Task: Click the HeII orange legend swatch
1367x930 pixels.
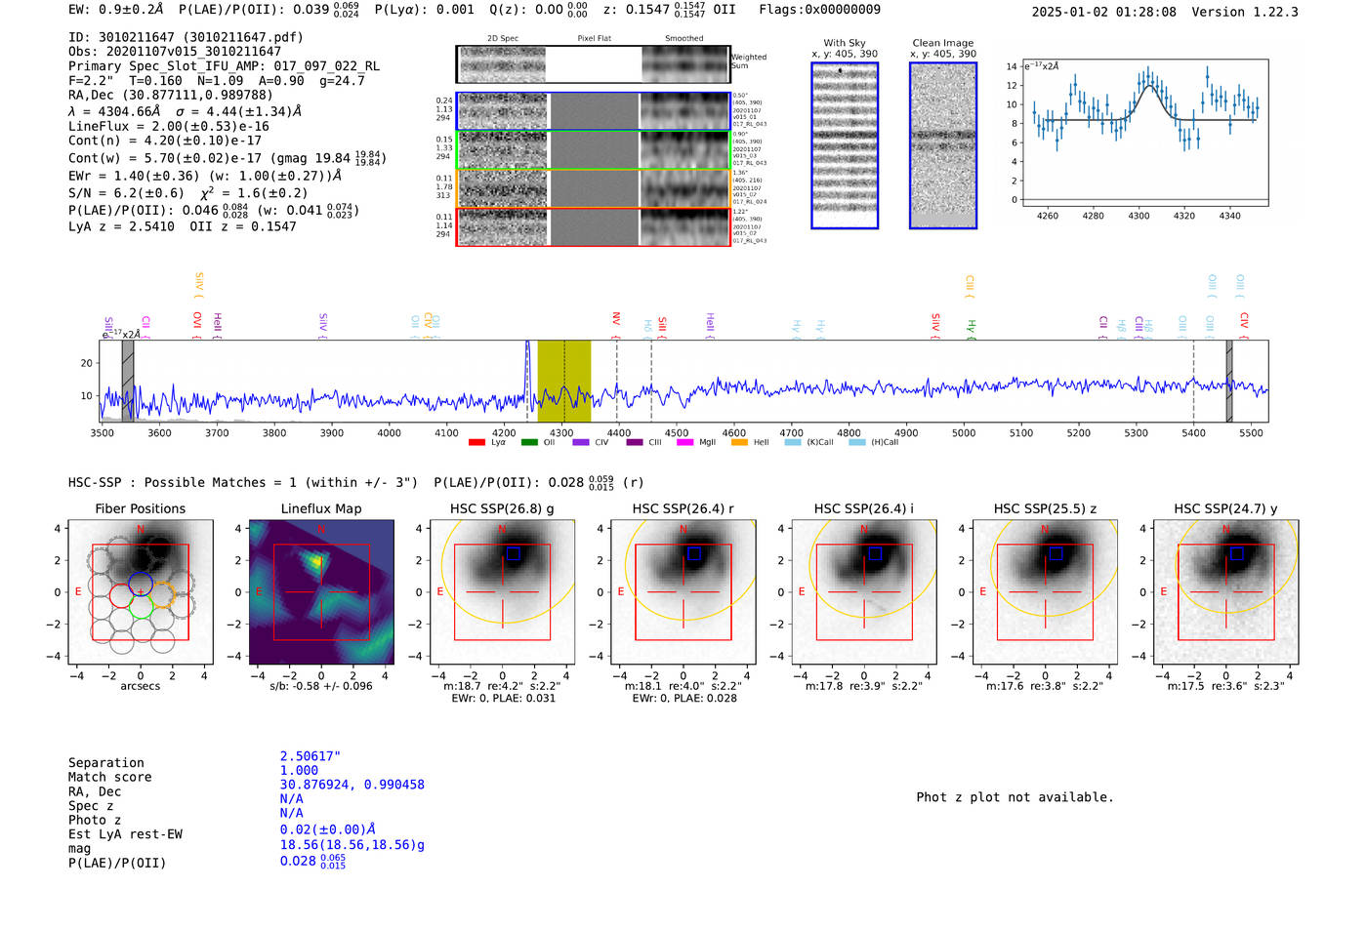Action: point(739,443)
